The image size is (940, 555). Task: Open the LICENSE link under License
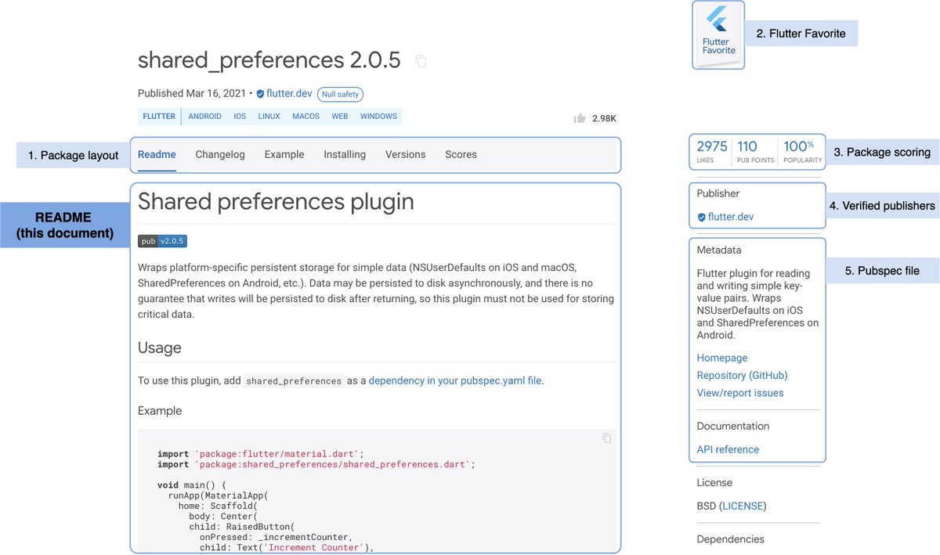743,506
